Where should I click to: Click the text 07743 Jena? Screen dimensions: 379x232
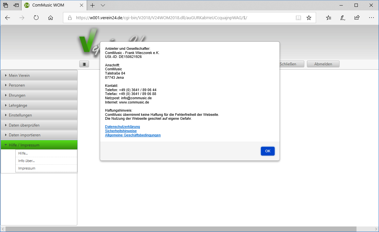(x=114, y=77)
